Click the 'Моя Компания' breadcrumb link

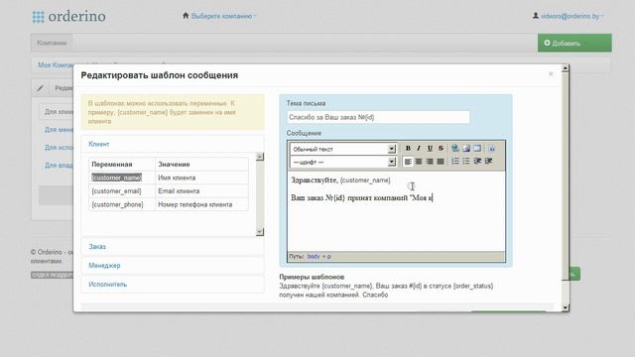(x=56, y=64)
